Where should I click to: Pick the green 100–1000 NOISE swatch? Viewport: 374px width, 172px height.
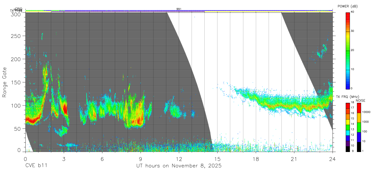tap(359, 127)
